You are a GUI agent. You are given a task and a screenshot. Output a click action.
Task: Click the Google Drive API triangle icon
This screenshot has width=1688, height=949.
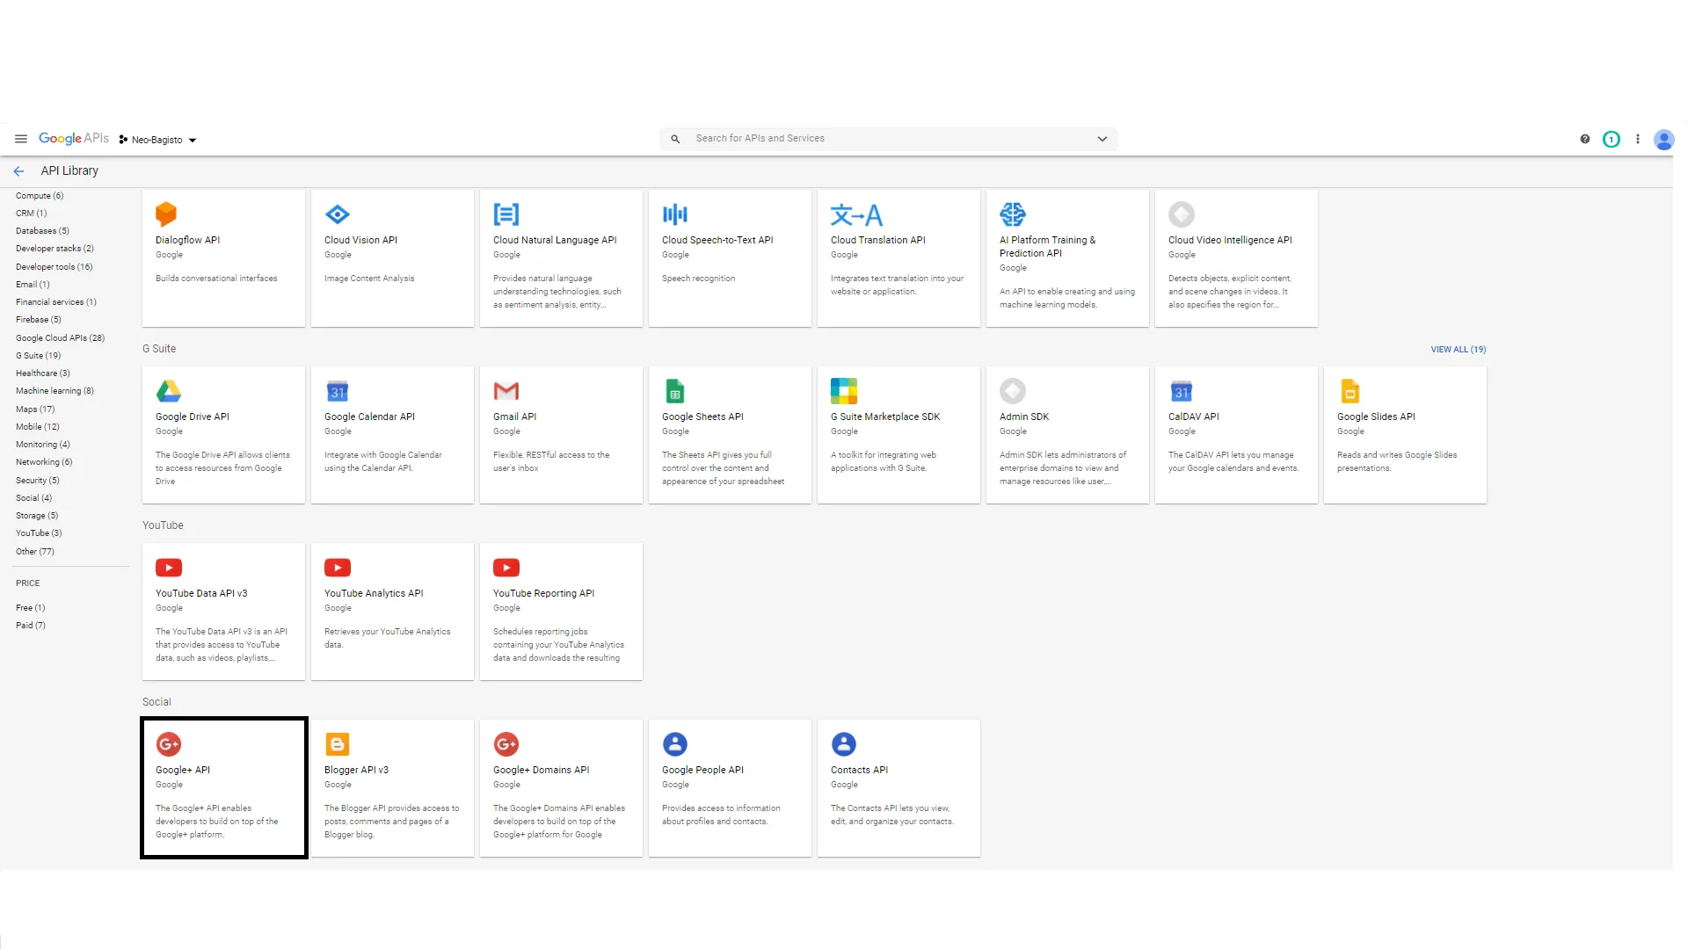click(168, 391)
